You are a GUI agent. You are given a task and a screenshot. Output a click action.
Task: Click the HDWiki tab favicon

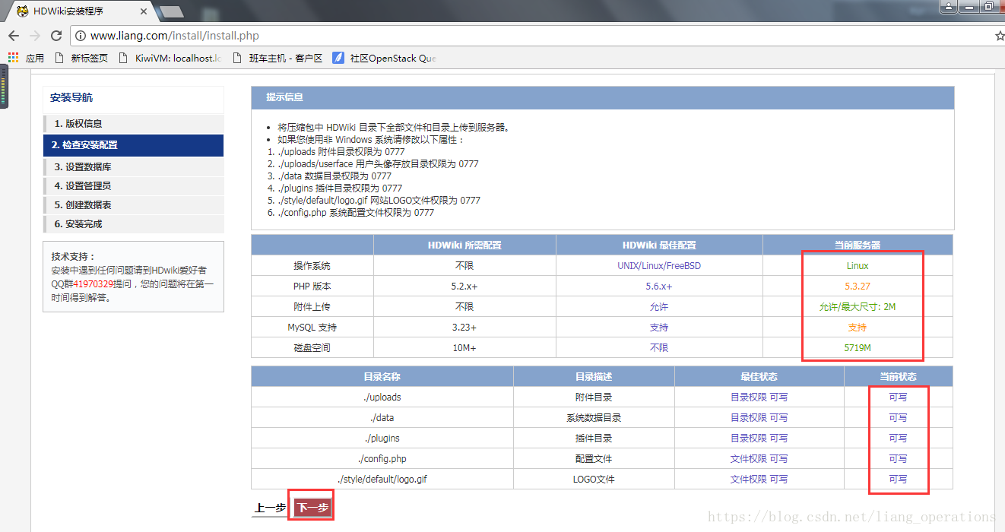(23, 11)
